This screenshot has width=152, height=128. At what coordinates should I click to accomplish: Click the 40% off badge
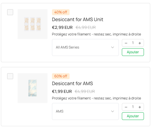coord(61,12)
